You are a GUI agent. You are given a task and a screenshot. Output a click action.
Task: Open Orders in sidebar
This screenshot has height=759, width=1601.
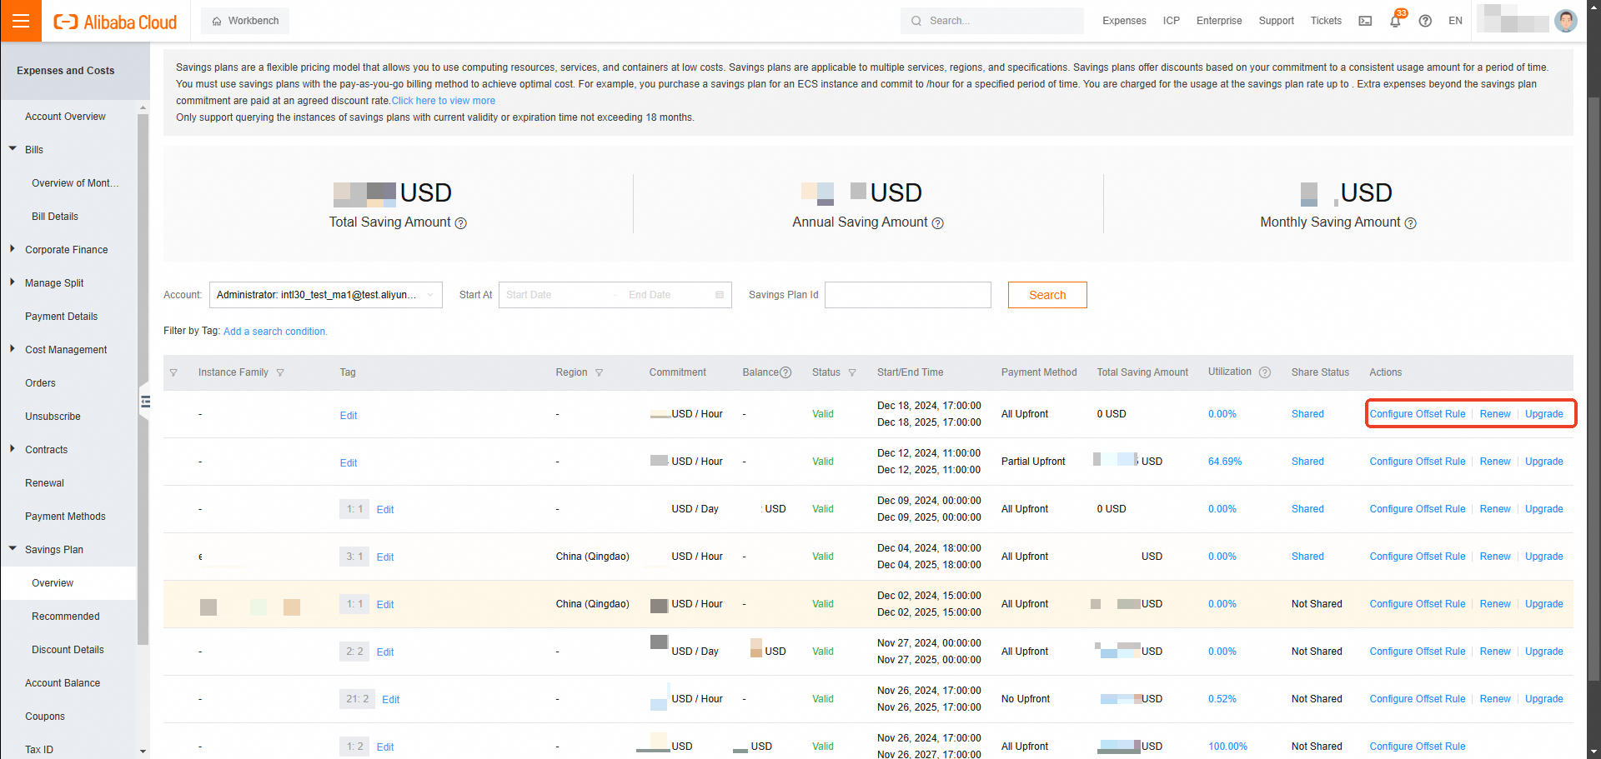pos(40,383)
